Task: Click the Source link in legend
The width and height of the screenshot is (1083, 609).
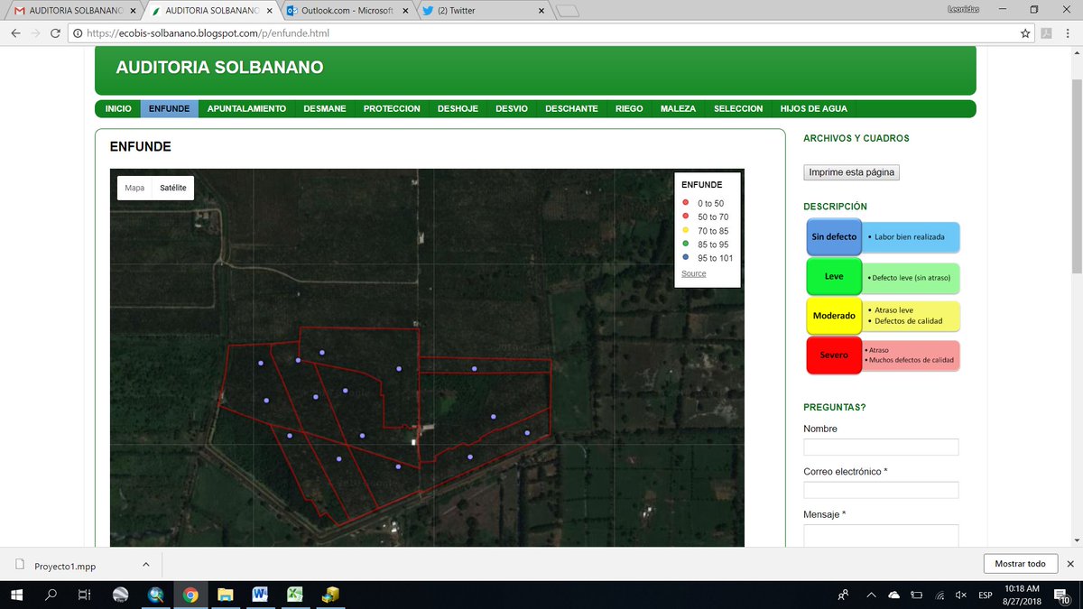Action: (694, 273)
